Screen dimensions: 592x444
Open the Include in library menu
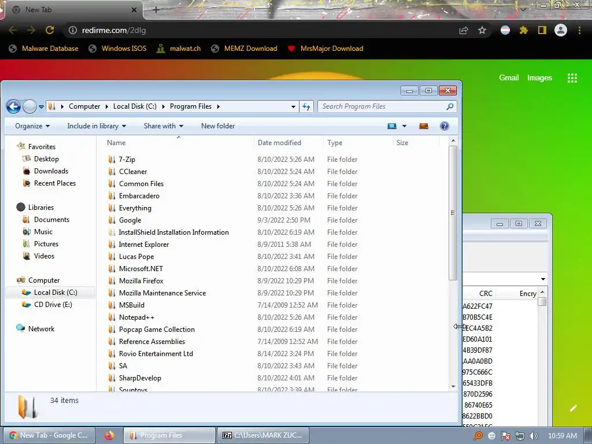pos(97,126)
